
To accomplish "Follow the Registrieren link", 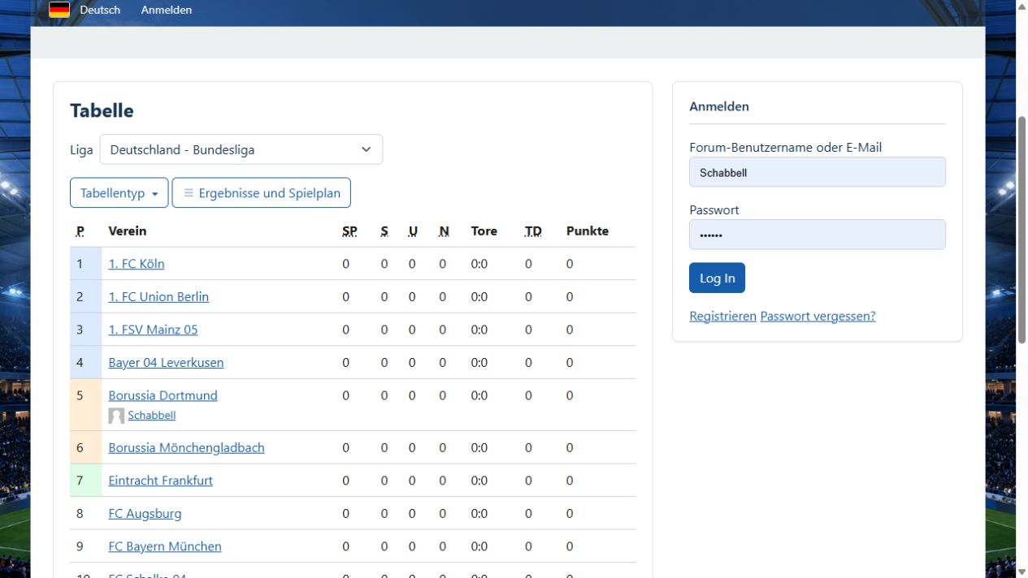I will 722,316.
